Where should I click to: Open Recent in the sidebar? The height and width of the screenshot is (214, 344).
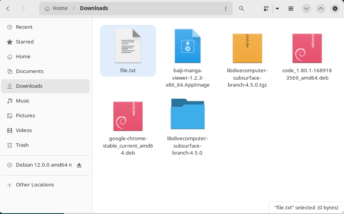click(45, 27)
